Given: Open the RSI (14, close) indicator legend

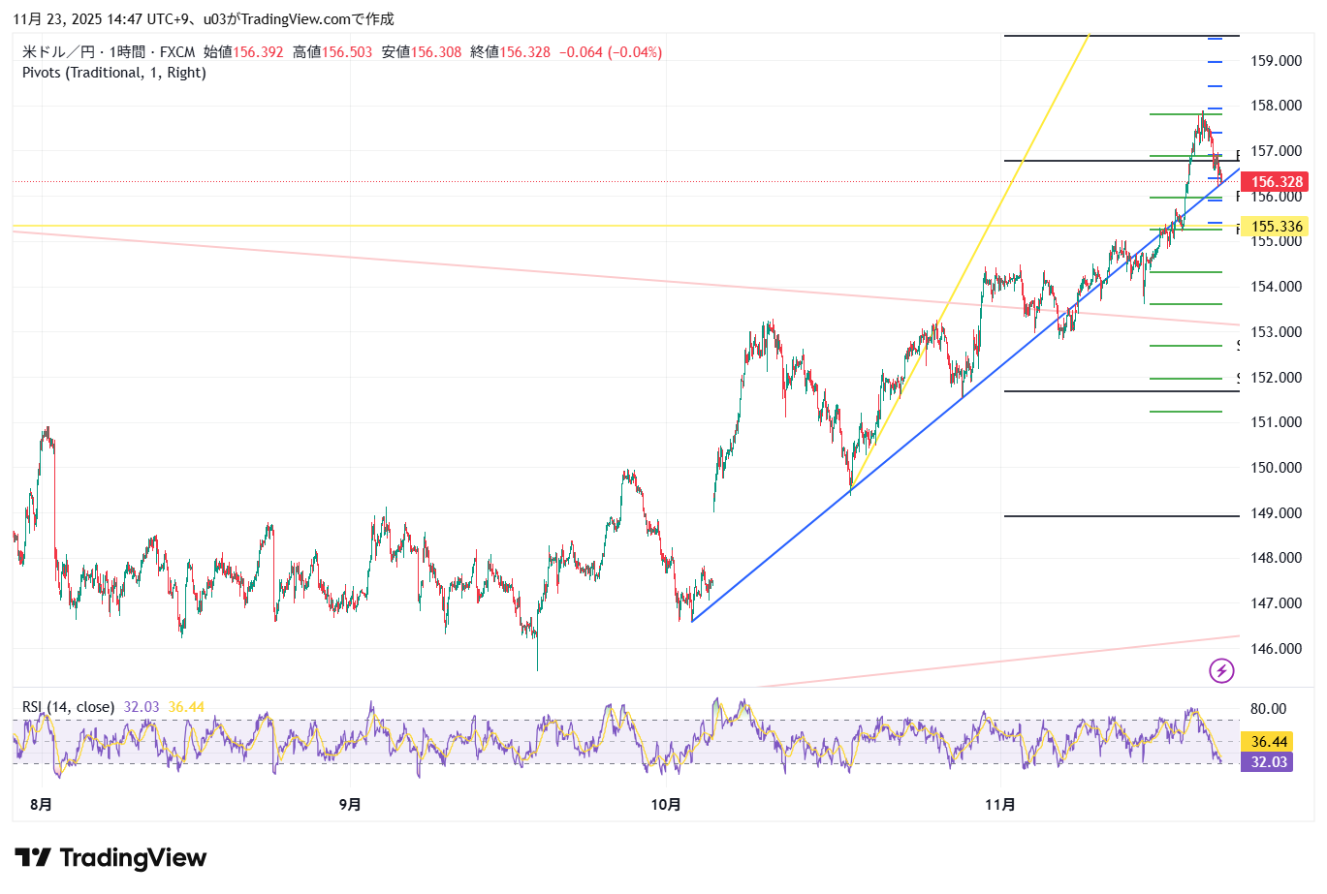Looking at the screenshot, I should click(68, 707).
